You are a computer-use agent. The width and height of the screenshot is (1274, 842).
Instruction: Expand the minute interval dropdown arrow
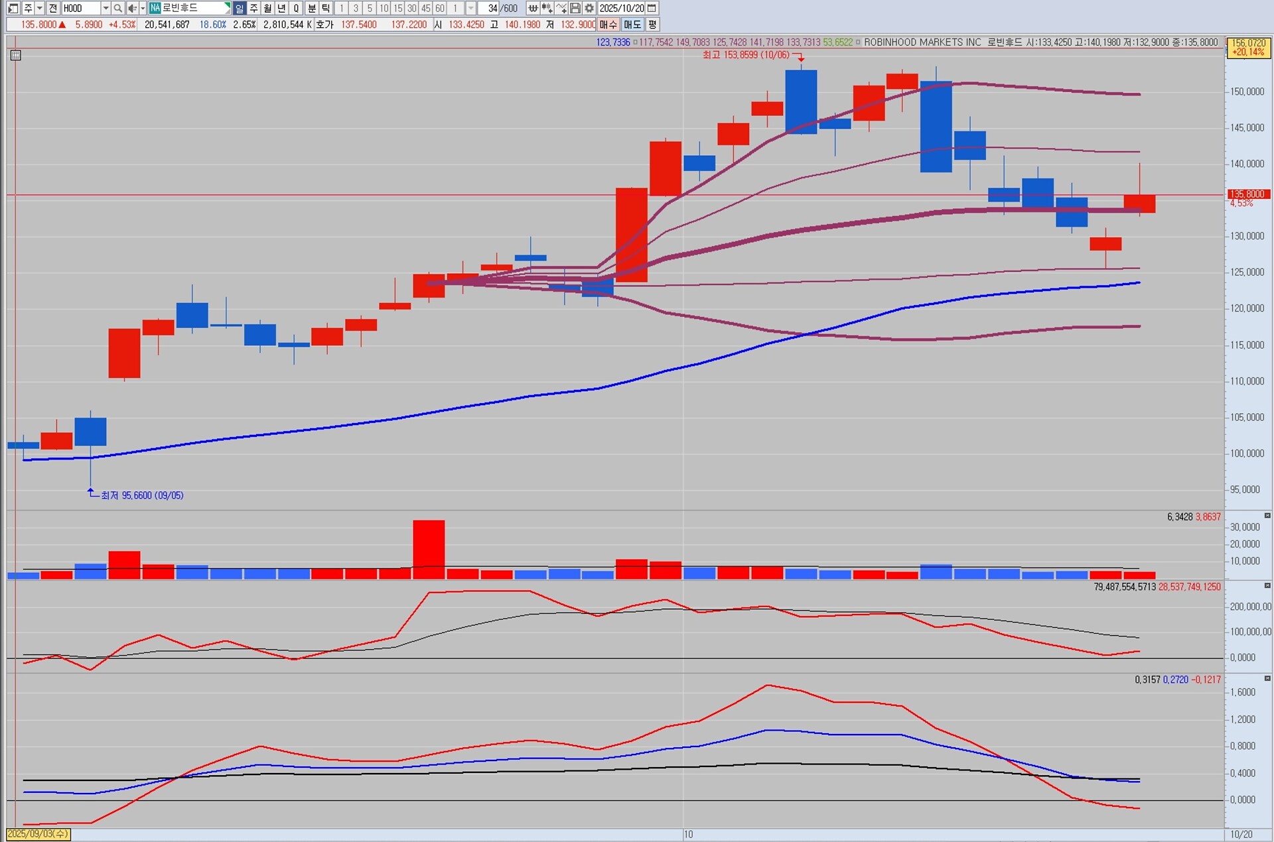click(470, 8)
